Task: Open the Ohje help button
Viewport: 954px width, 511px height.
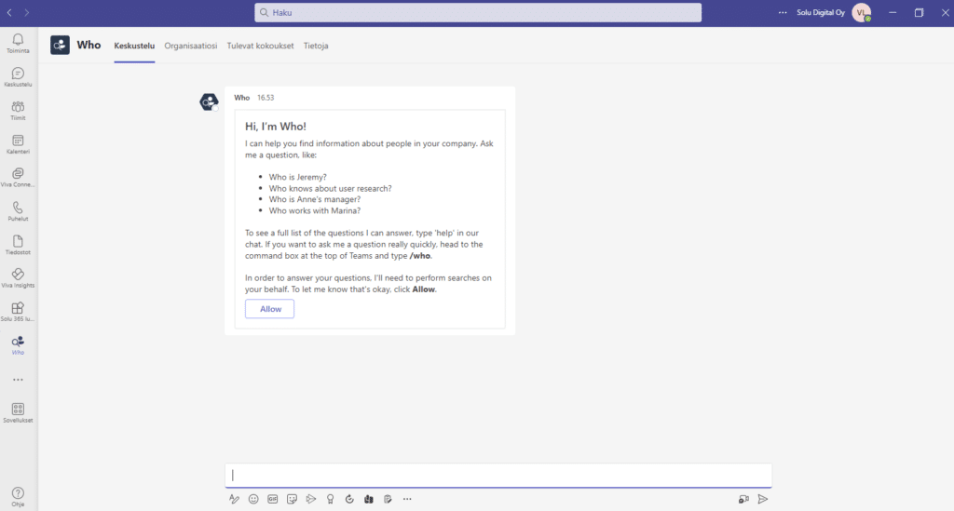Action: tap(18, 495)
